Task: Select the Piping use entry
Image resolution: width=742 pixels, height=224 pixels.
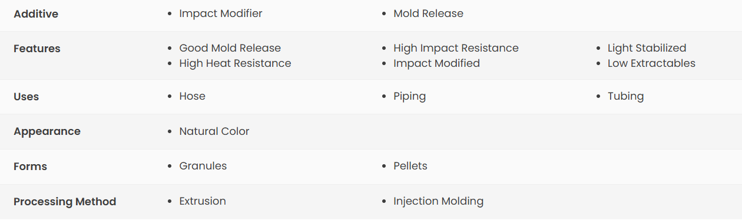Action: [x=409, y=96]
